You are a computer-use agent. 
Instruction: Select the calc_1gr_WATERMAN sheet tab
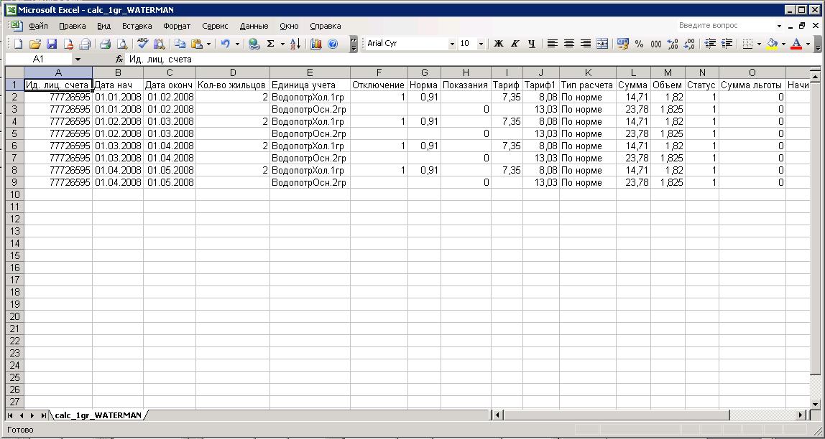click(x=98, y=415)
